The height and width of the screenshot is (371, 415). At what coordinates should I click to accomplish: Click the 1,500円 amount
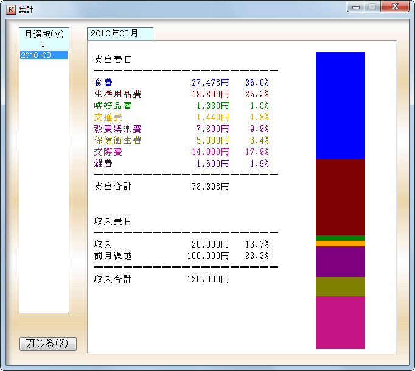click(x=213, y=164)
